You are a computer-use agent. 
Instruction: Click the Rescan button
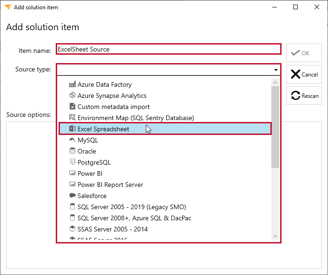pos(304,96)
